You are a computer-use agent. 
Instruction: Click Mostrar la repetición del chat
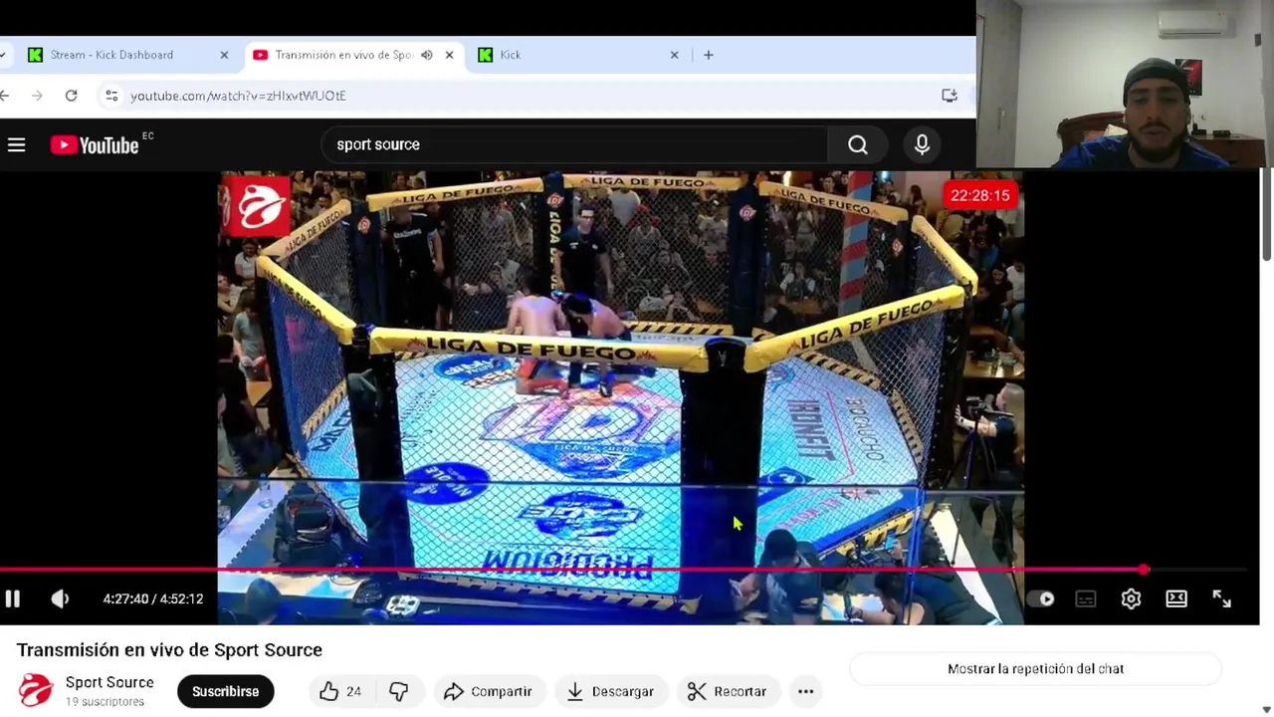pos(1035,669)
